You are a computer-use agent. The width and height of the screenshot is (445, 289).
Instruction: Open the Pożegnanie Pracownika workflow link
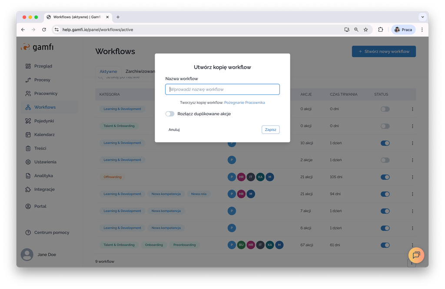(x=244, y=103)
